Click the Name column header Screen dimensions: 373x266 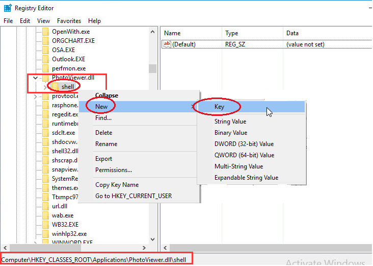tap(172, 33)
